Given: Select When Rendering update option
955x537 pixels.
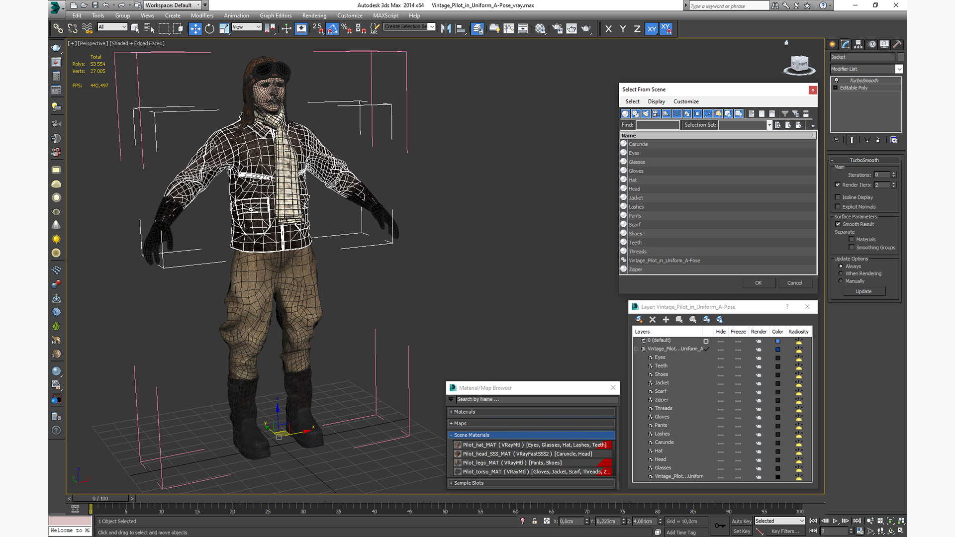Looking at the screenshot, I should [841, 273].
